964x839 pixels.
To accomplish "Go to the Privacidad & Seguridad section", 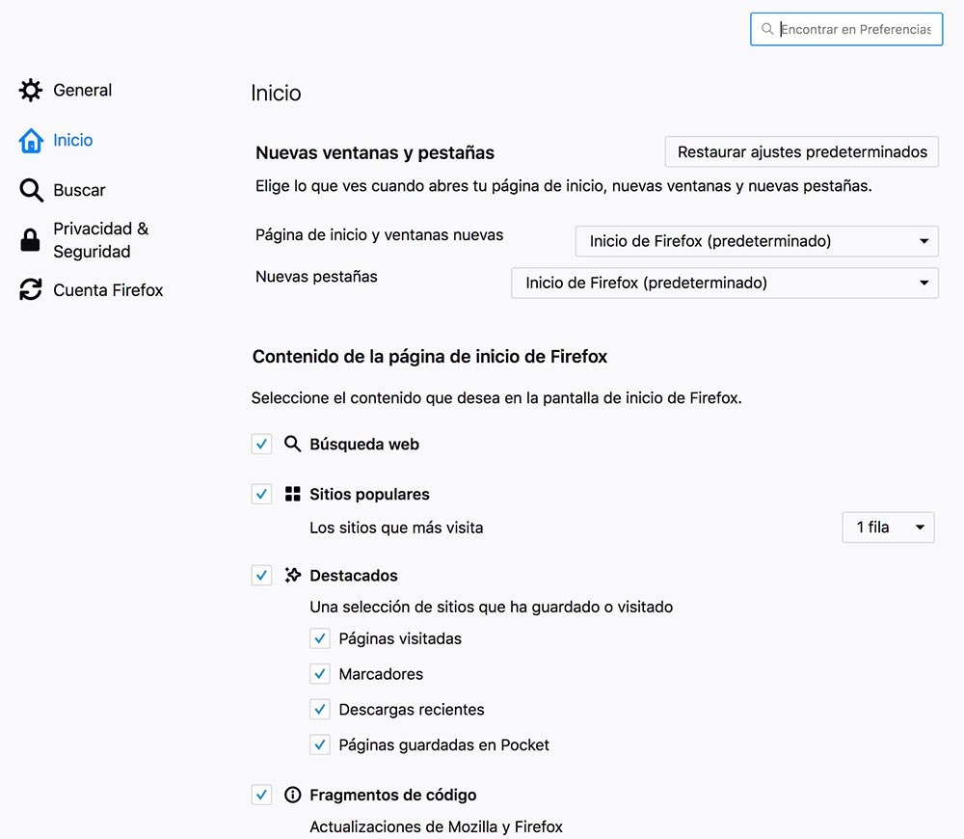I will pyautogui.click(x=101, y=240).
